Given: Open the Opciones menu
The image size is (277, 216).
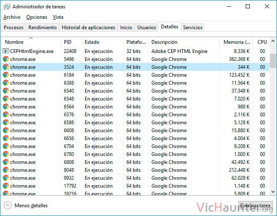Looking at the screenshot, I should pyautogui.click(x=37, y=17).
